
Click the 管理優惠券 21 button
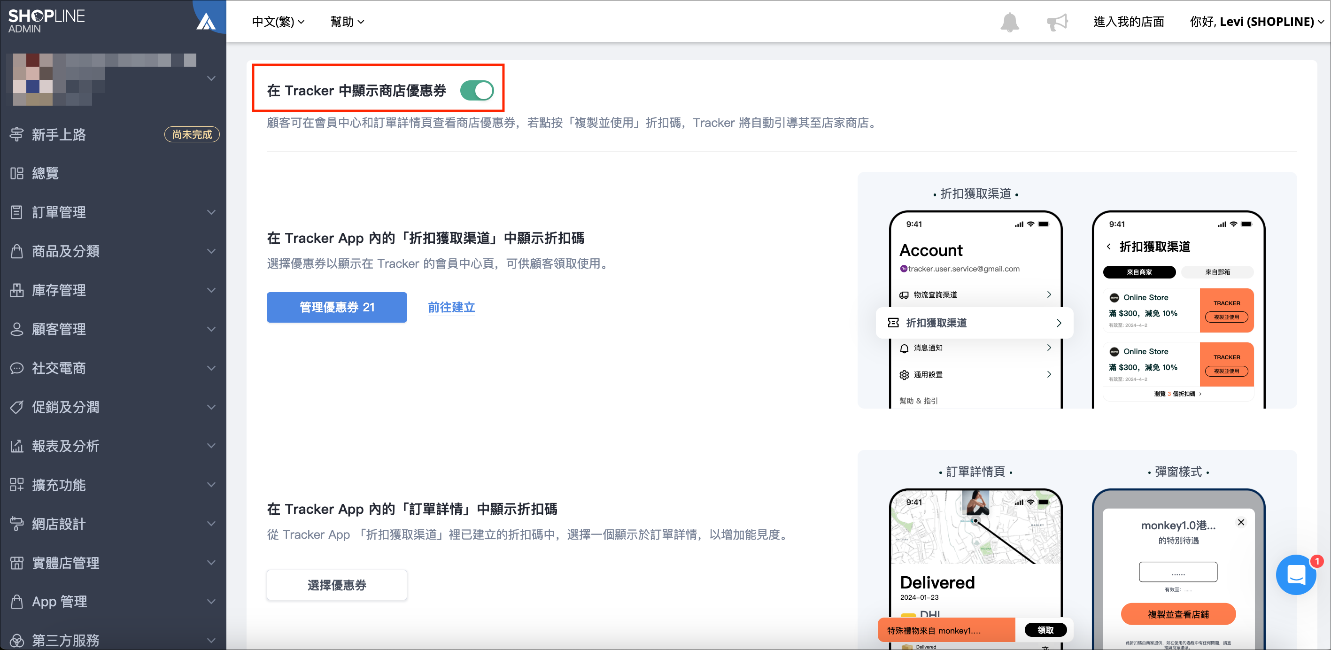[x=336, y=307]
